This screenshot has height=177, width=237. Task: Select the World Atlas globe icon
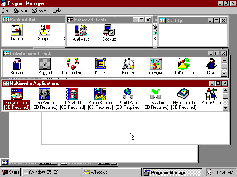point(128,94)
